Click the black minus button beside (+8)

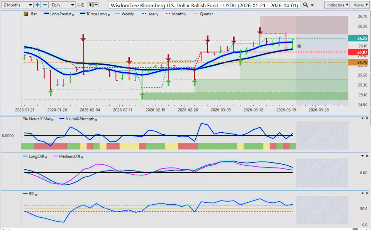[x=96, y=5]
